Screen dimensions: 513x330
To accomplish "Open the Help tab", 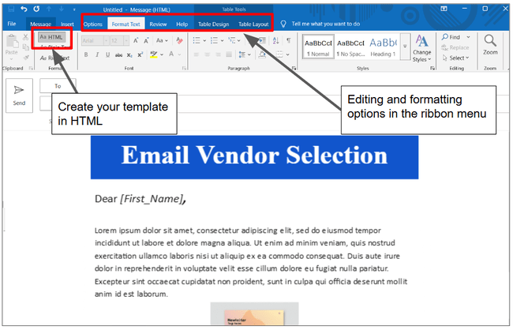I will [x=182, y=24].
